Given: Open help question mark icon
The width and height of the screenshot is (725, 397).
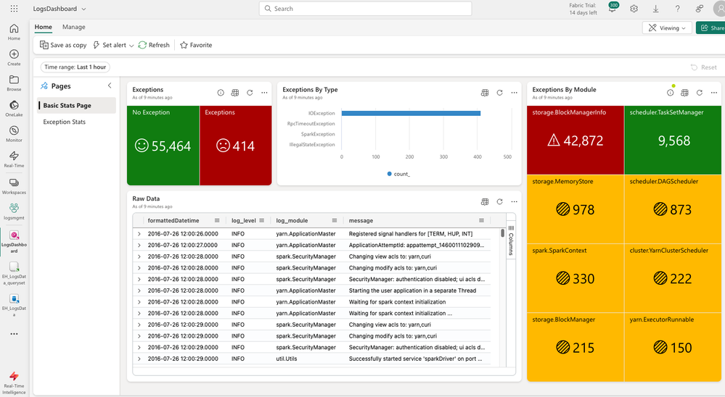Looking at the screenshot, I should pos(677,8).
